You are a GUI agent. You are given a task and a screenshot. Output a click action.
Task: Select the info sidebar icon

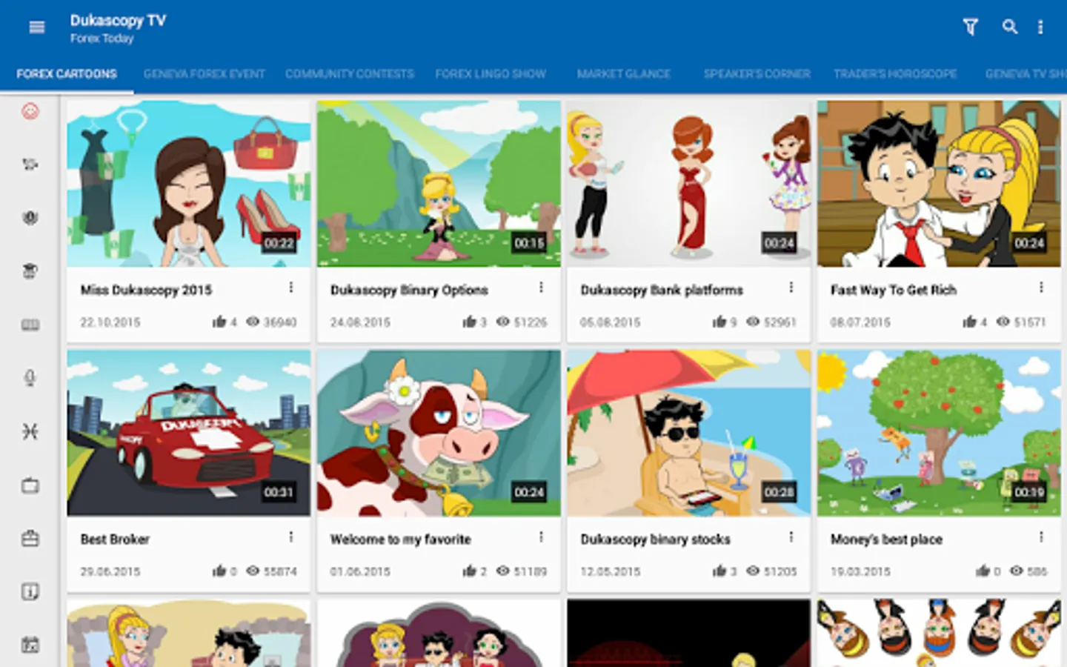[30, 591]
